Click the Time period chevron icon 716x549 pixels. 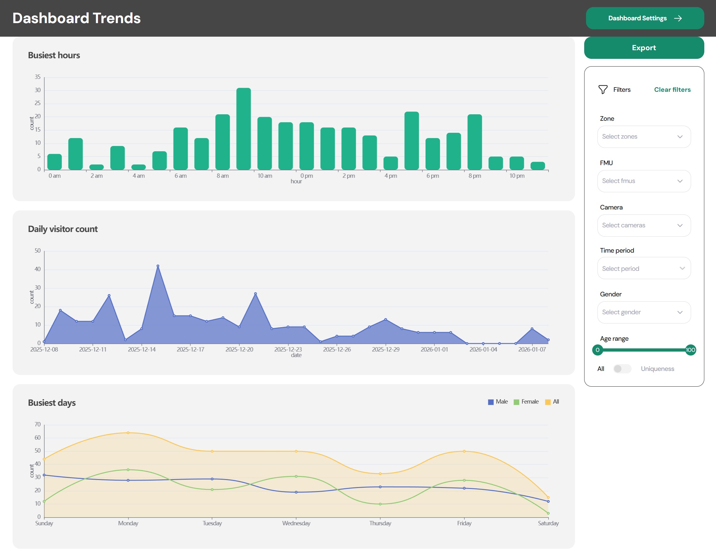[682, 268]
